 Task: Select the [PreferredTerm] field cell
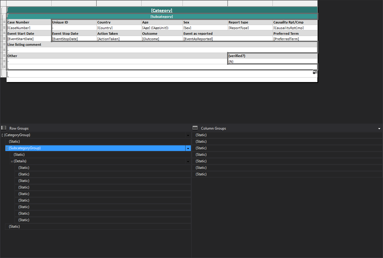point(295,39)
